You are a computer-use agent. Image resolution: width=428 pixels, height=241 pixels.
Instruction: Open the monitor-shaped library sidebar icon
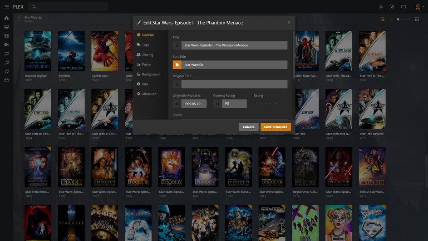point(6,27)
